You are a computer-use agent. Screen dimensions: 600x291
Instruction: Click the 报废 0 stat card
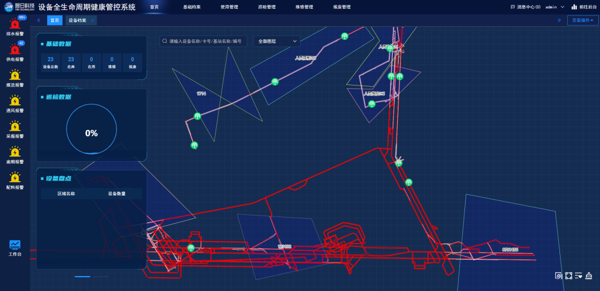pos(132,63)
